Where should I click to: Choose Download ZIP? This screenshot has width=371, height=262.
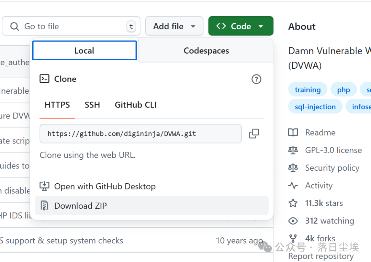[151, 205]
